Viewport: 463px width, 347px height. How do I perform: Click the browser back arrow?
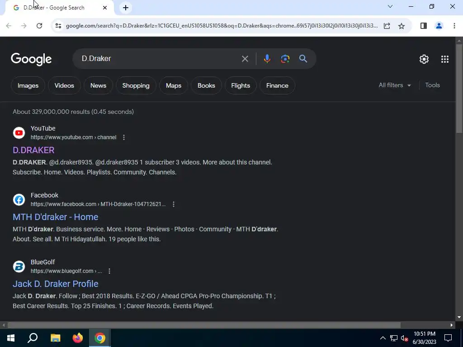point(9,26)
